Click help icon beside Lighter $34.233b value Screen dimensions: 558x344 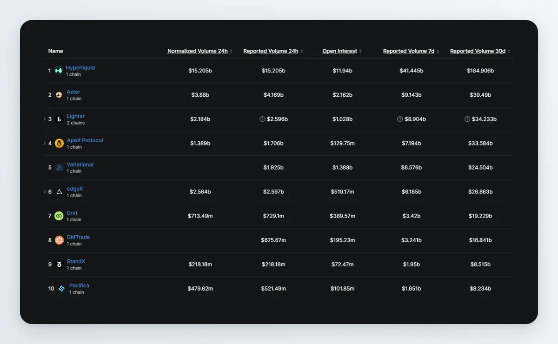(467, 119)
